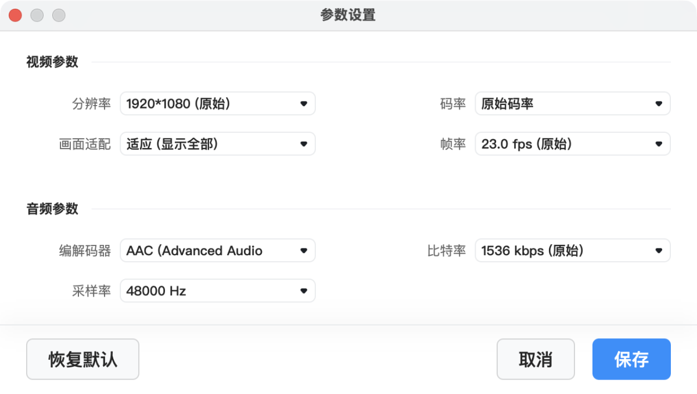697x394 pixels.
Task: Select the 23.0 fps (原始) frame rate box
Action: (563, 144)
